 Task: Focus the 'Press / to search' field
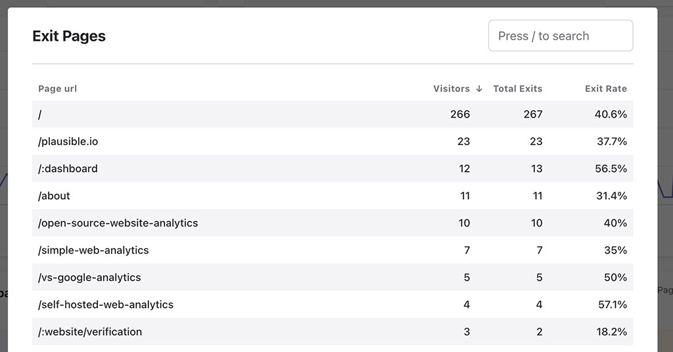pos(560,36)
